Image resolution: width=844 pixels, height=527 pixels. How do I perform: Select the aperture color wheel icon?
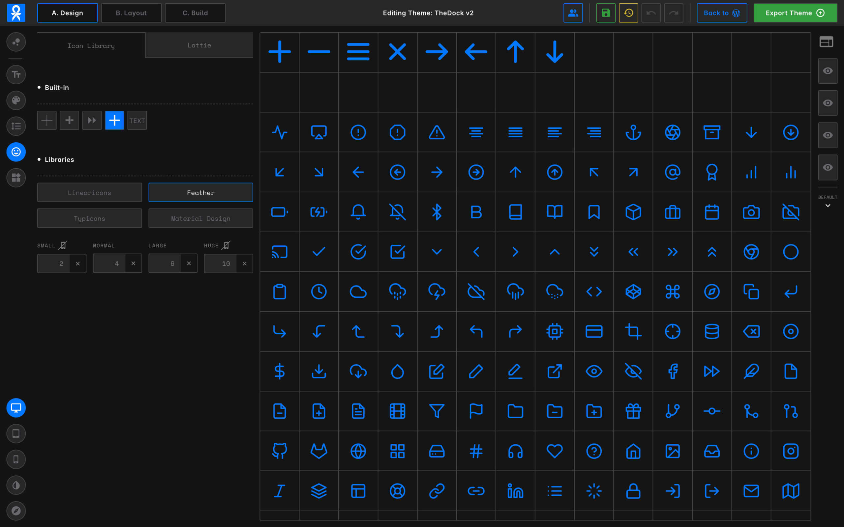click(x=673, y=132)
